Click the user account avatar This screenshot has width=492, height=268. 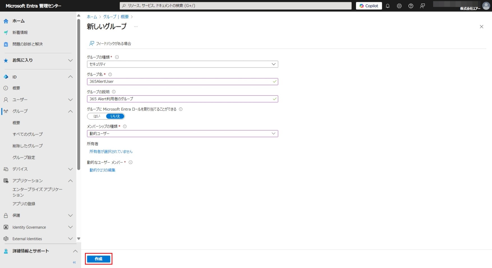point(486,6)
